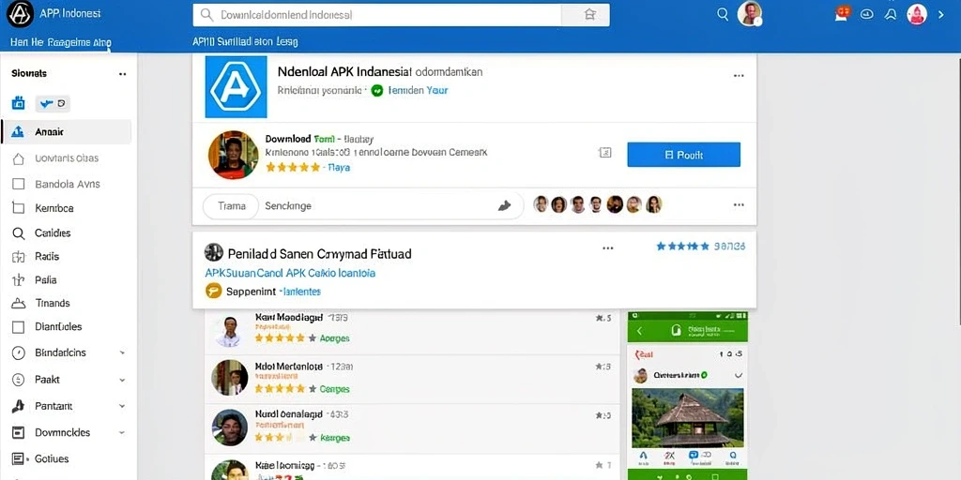Switch to the API10 Sumliad ston Lesg tab
Viewport: 961px width, 480px height.
pyautogui.click(x=245, y=41)
